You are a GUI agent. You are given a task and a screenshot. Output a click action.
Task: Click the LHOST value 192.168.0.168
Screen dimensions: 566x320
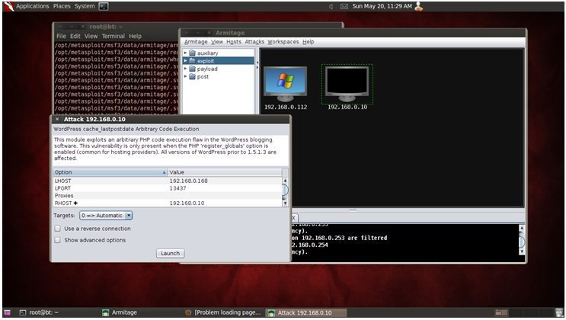point(188,181)
